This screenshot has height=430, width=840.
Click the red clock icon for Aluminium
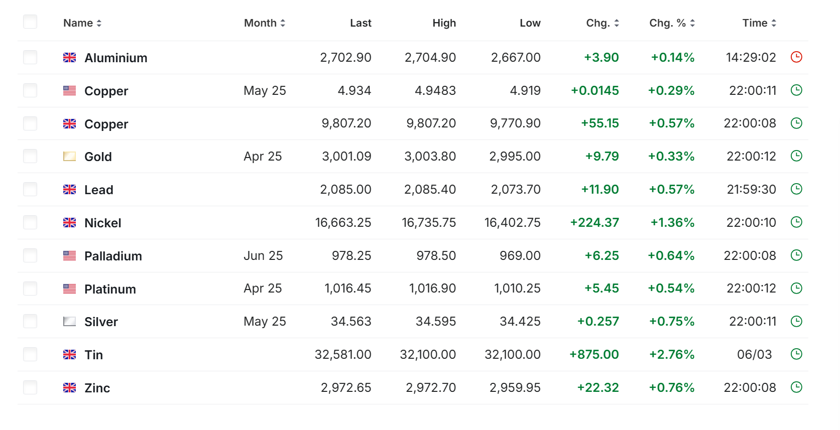(796, 57)
